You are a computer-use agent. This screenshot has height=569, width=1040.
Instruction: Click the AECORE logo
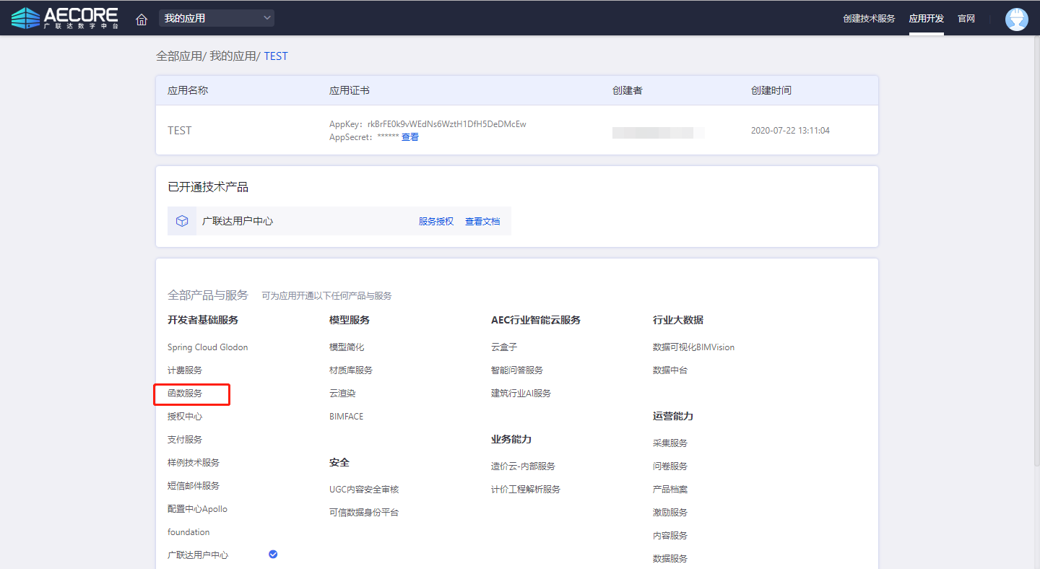pos(65,18)
